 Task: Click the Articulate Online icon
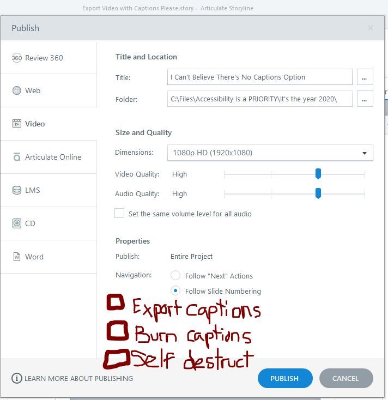(17, 157)
